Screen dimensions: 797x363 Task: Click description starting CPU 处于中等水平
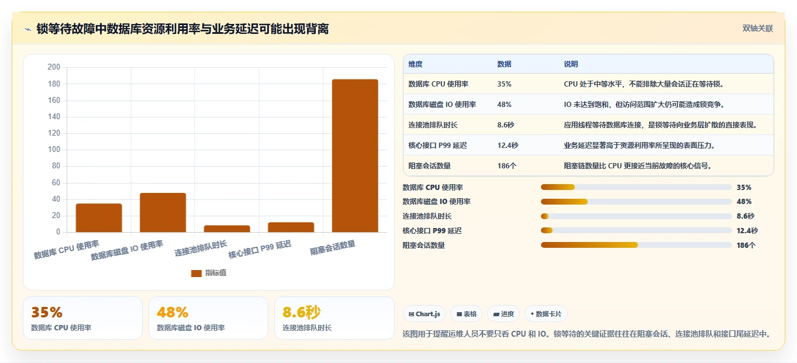click(644, 84)
